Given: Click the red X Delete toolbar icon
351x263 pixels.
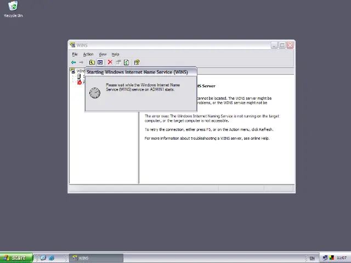Looking at the screenshot, I should 110,62.
